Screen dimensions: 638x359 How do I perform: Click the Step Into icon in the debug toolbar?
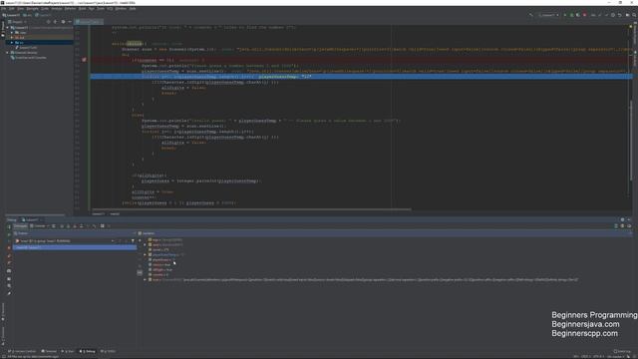[x=68, y=226]
